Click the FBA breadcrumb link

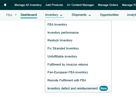[9, 15]
